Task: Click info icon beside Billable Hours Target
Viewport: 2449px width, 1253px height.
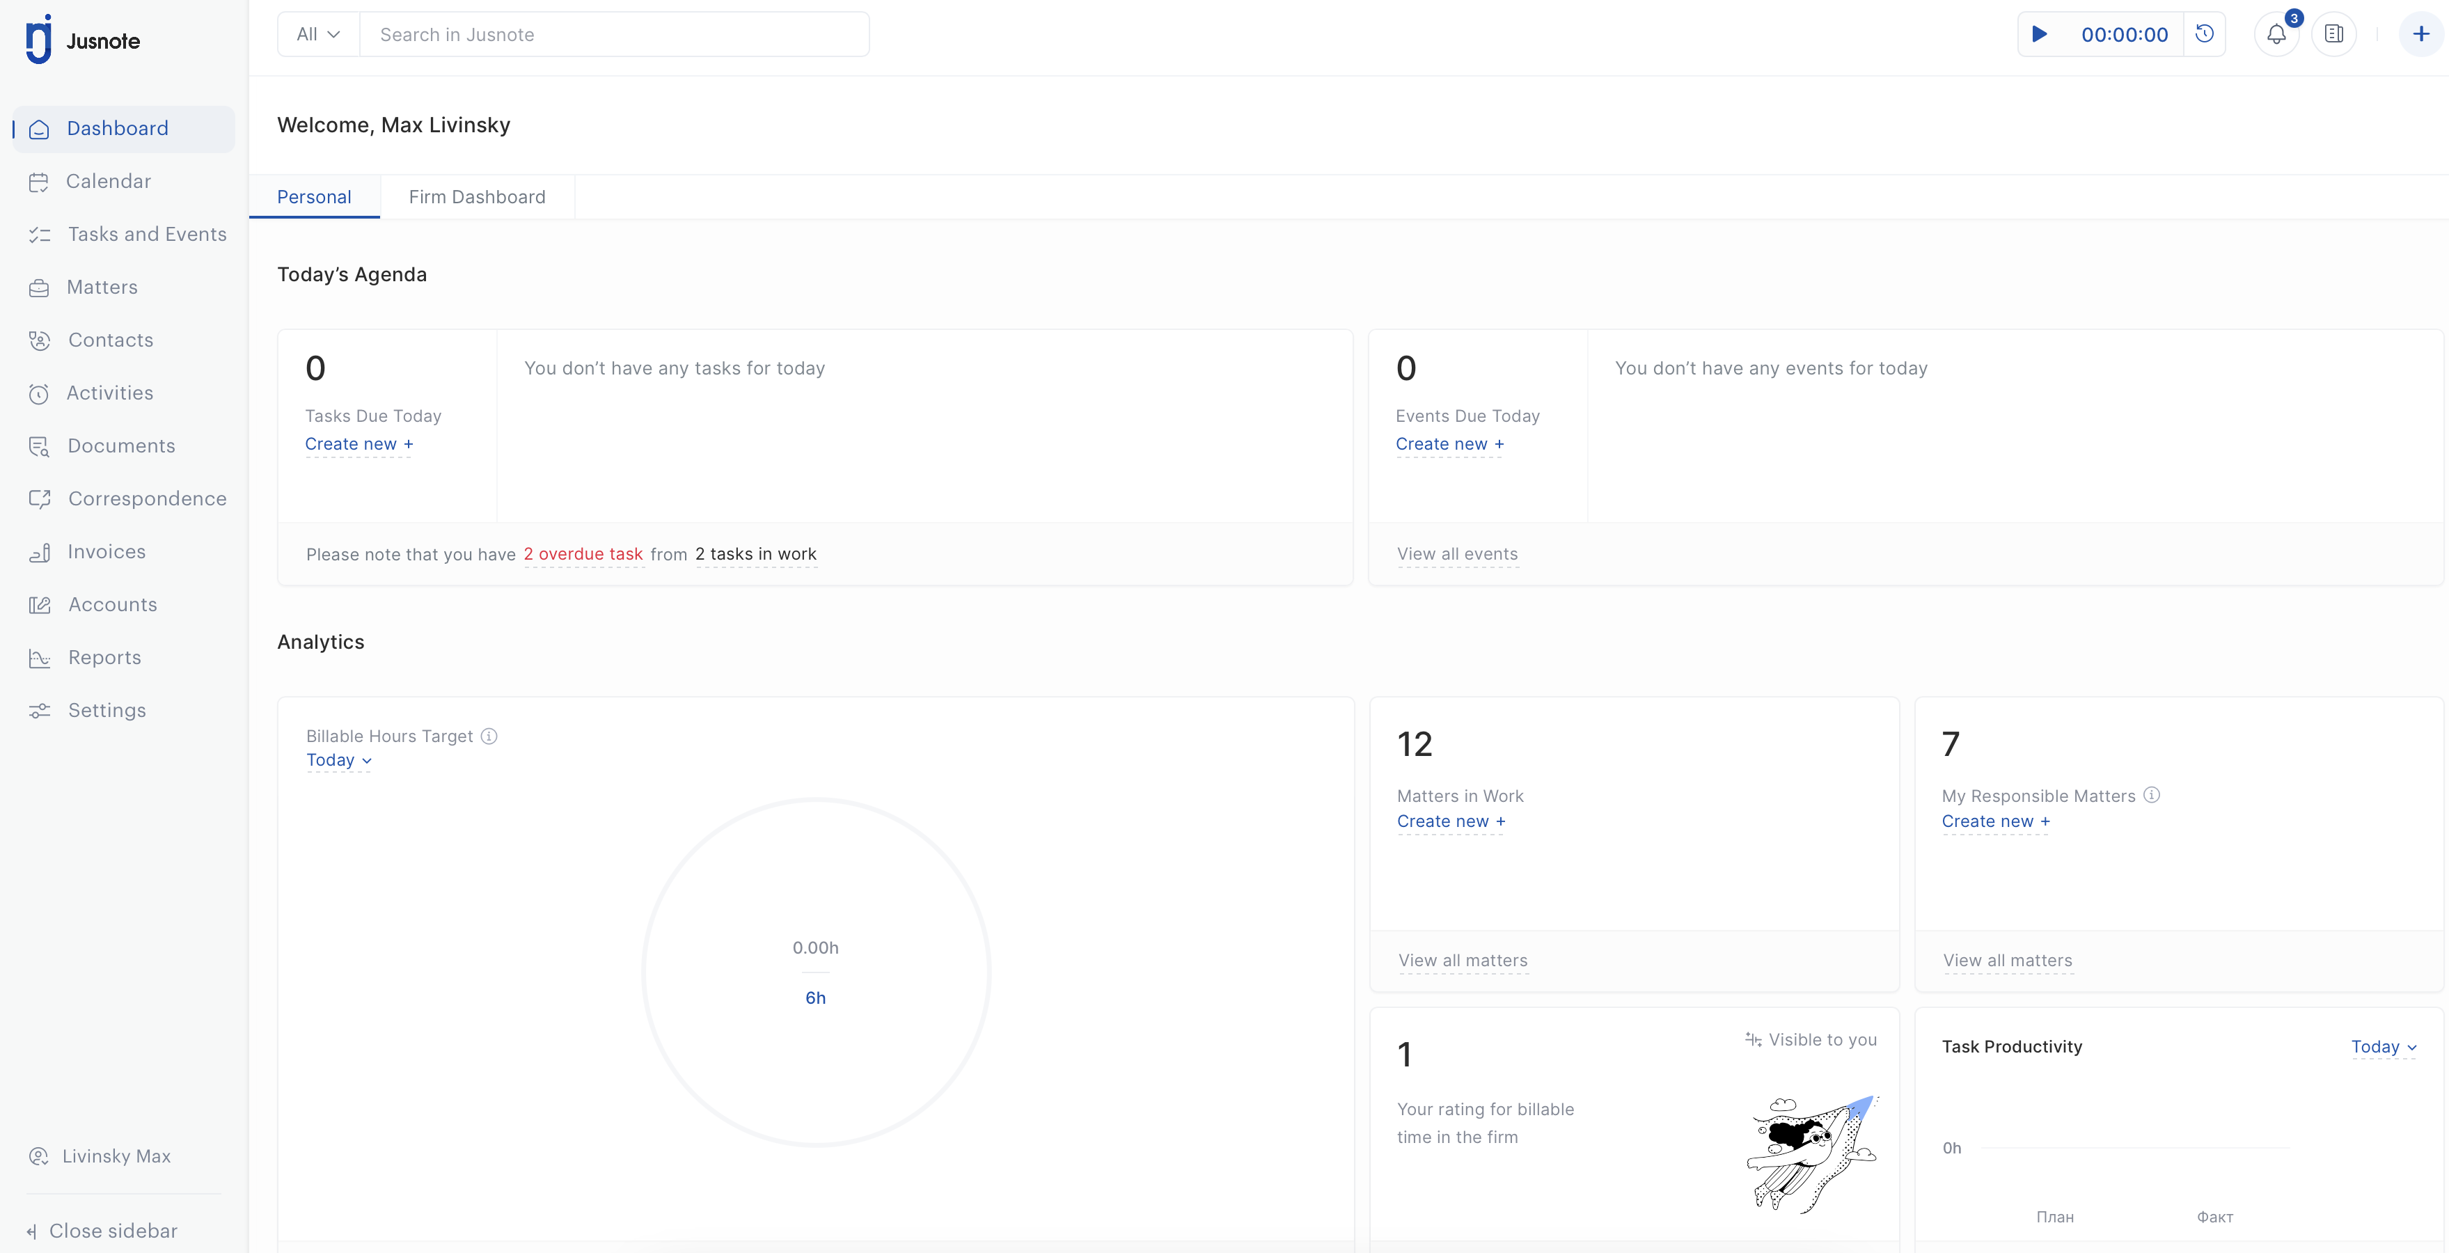Action: coord(489,736)
